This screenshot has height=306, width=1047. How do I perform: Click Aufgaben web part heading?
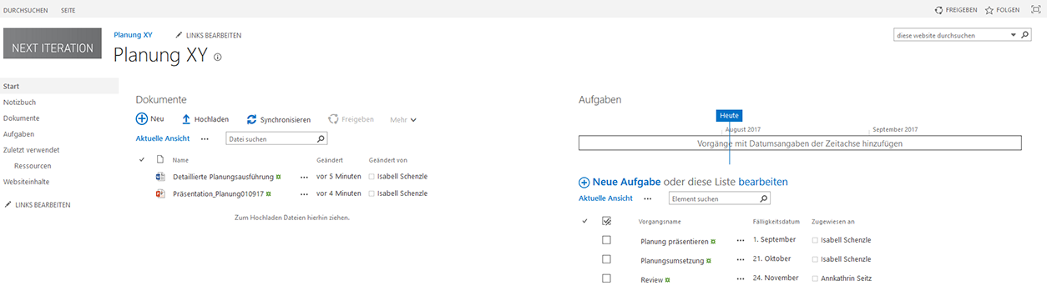tap(599, 99)
